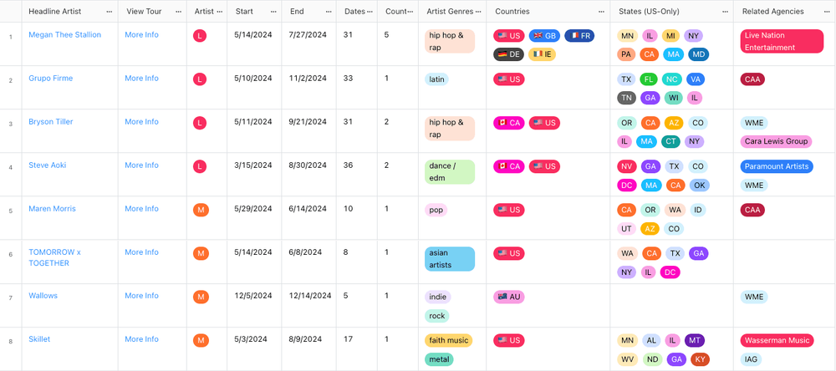Open Countries column options menu
This screenshot has height=371, width=836.
(601, 11)
